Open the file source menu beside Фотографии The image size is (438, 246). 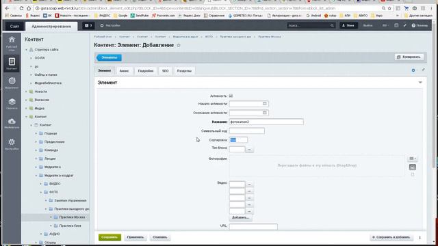point(413,159)
